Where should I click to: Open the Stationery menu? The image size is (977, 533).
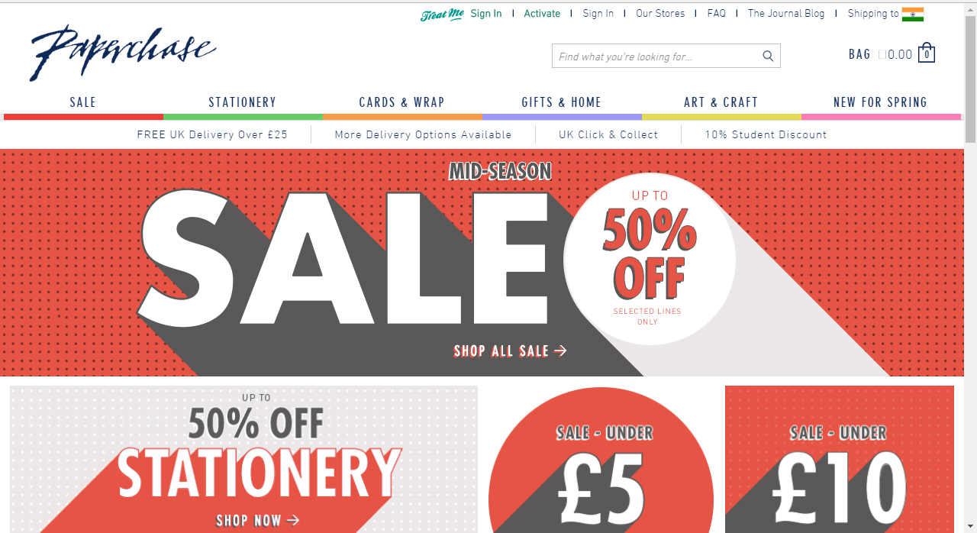point(243,102)
